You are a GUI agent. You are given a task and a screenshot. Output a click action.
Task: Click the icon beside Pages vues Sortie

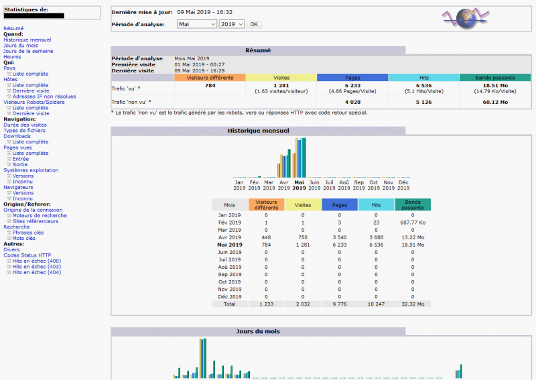[x=9, y=164]
